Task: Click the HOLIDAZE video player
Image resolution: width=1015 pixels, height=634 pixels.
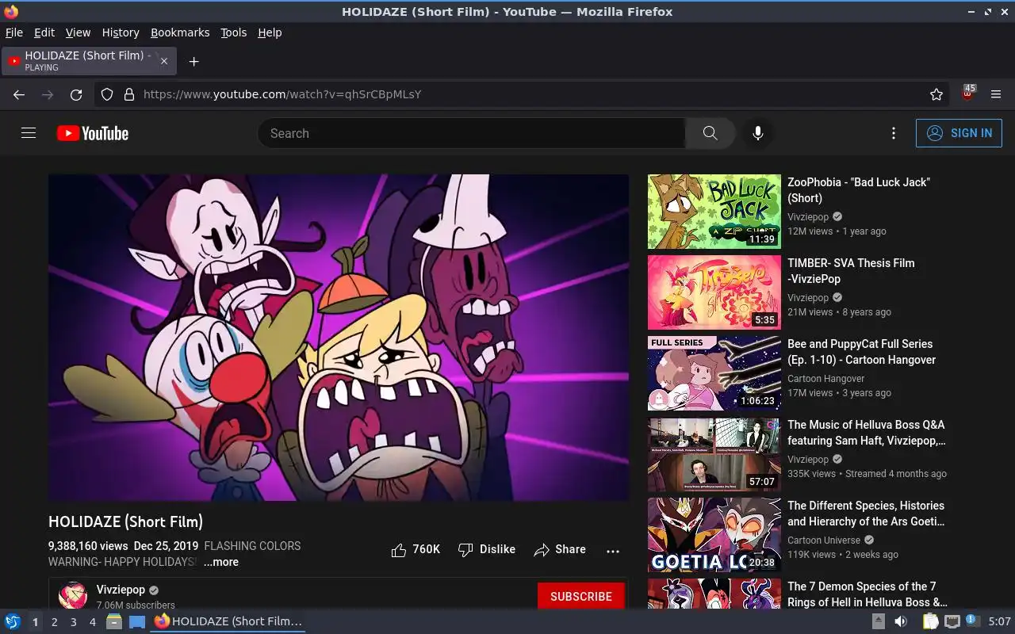Action: point(339,338)
